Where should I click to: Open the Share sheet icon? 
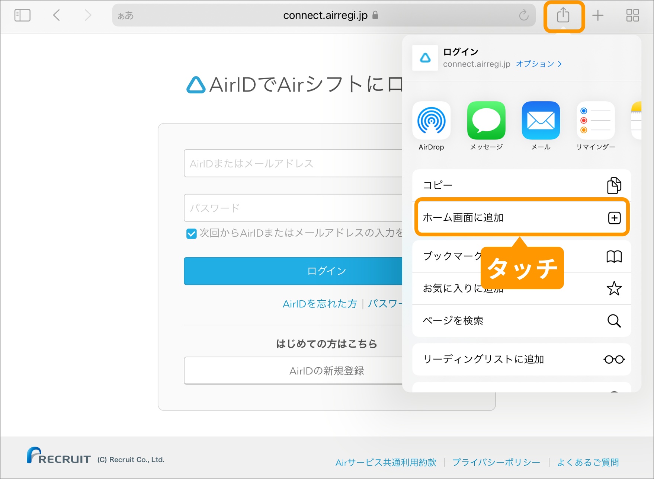click(563, 15)
